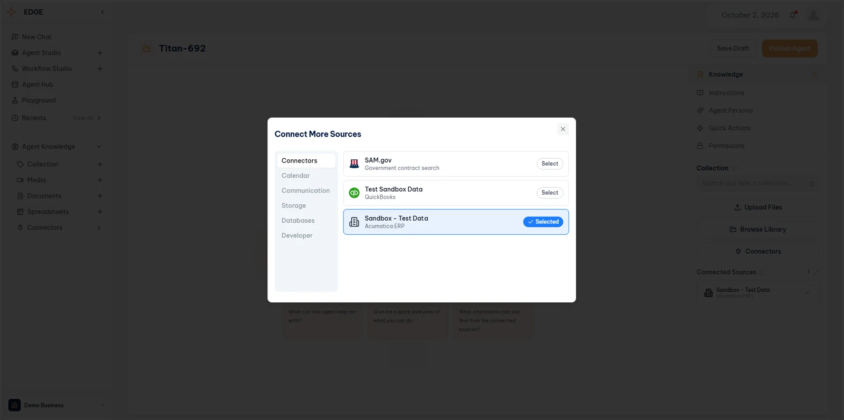Open the Agent Persona section

[757, 110]
